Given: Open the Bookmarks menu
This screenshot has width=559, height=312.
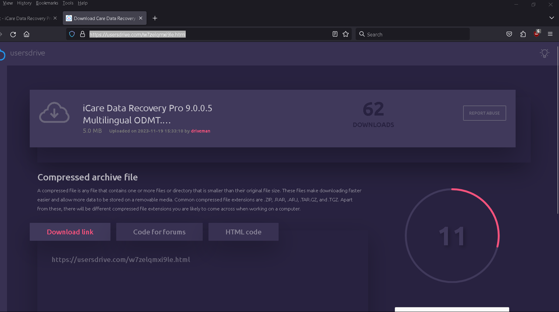Looking at the screenshot, I should (47, 3).
